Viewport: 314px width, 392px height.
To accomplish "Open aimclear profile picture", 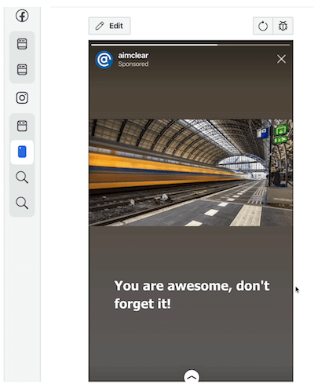I will click(104, 60).
